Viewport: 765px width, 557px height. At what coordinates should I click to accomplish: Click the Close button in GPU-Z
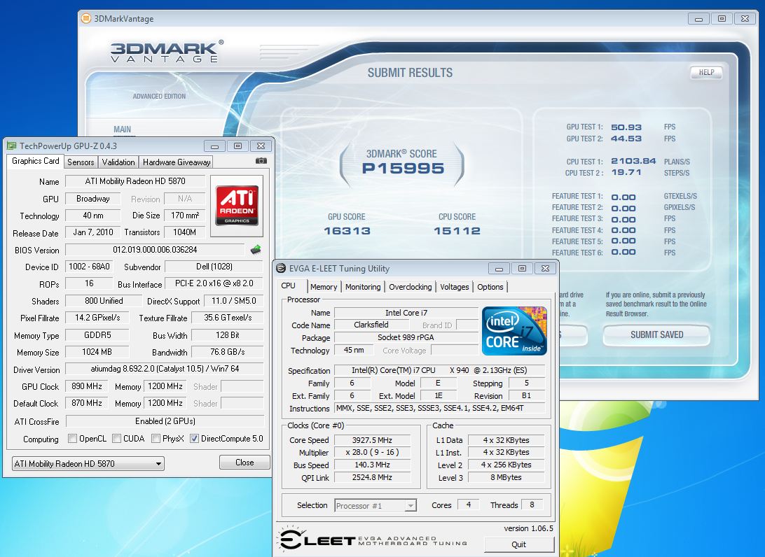[244, 463]
